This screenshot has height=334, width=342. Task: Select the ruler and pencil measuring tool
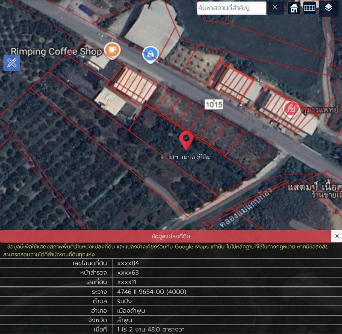(x=12, y=63)
